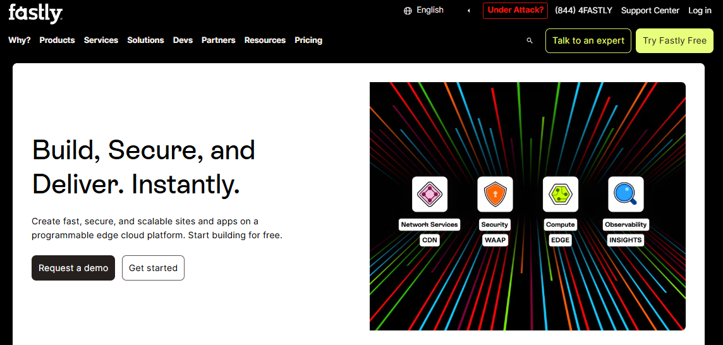The image size is (723, 345).
Task: Click Try Fastly Free button
Action: pos(674,40)
